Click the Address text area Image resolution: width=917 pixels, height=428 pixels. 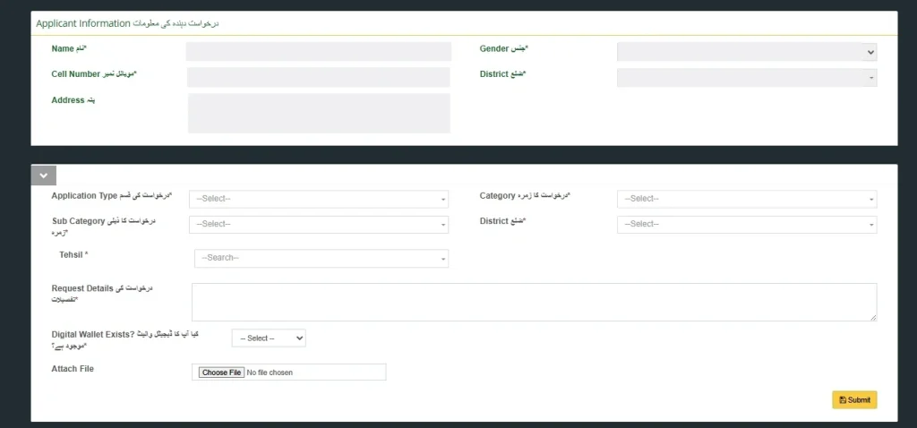click(318, 113)
